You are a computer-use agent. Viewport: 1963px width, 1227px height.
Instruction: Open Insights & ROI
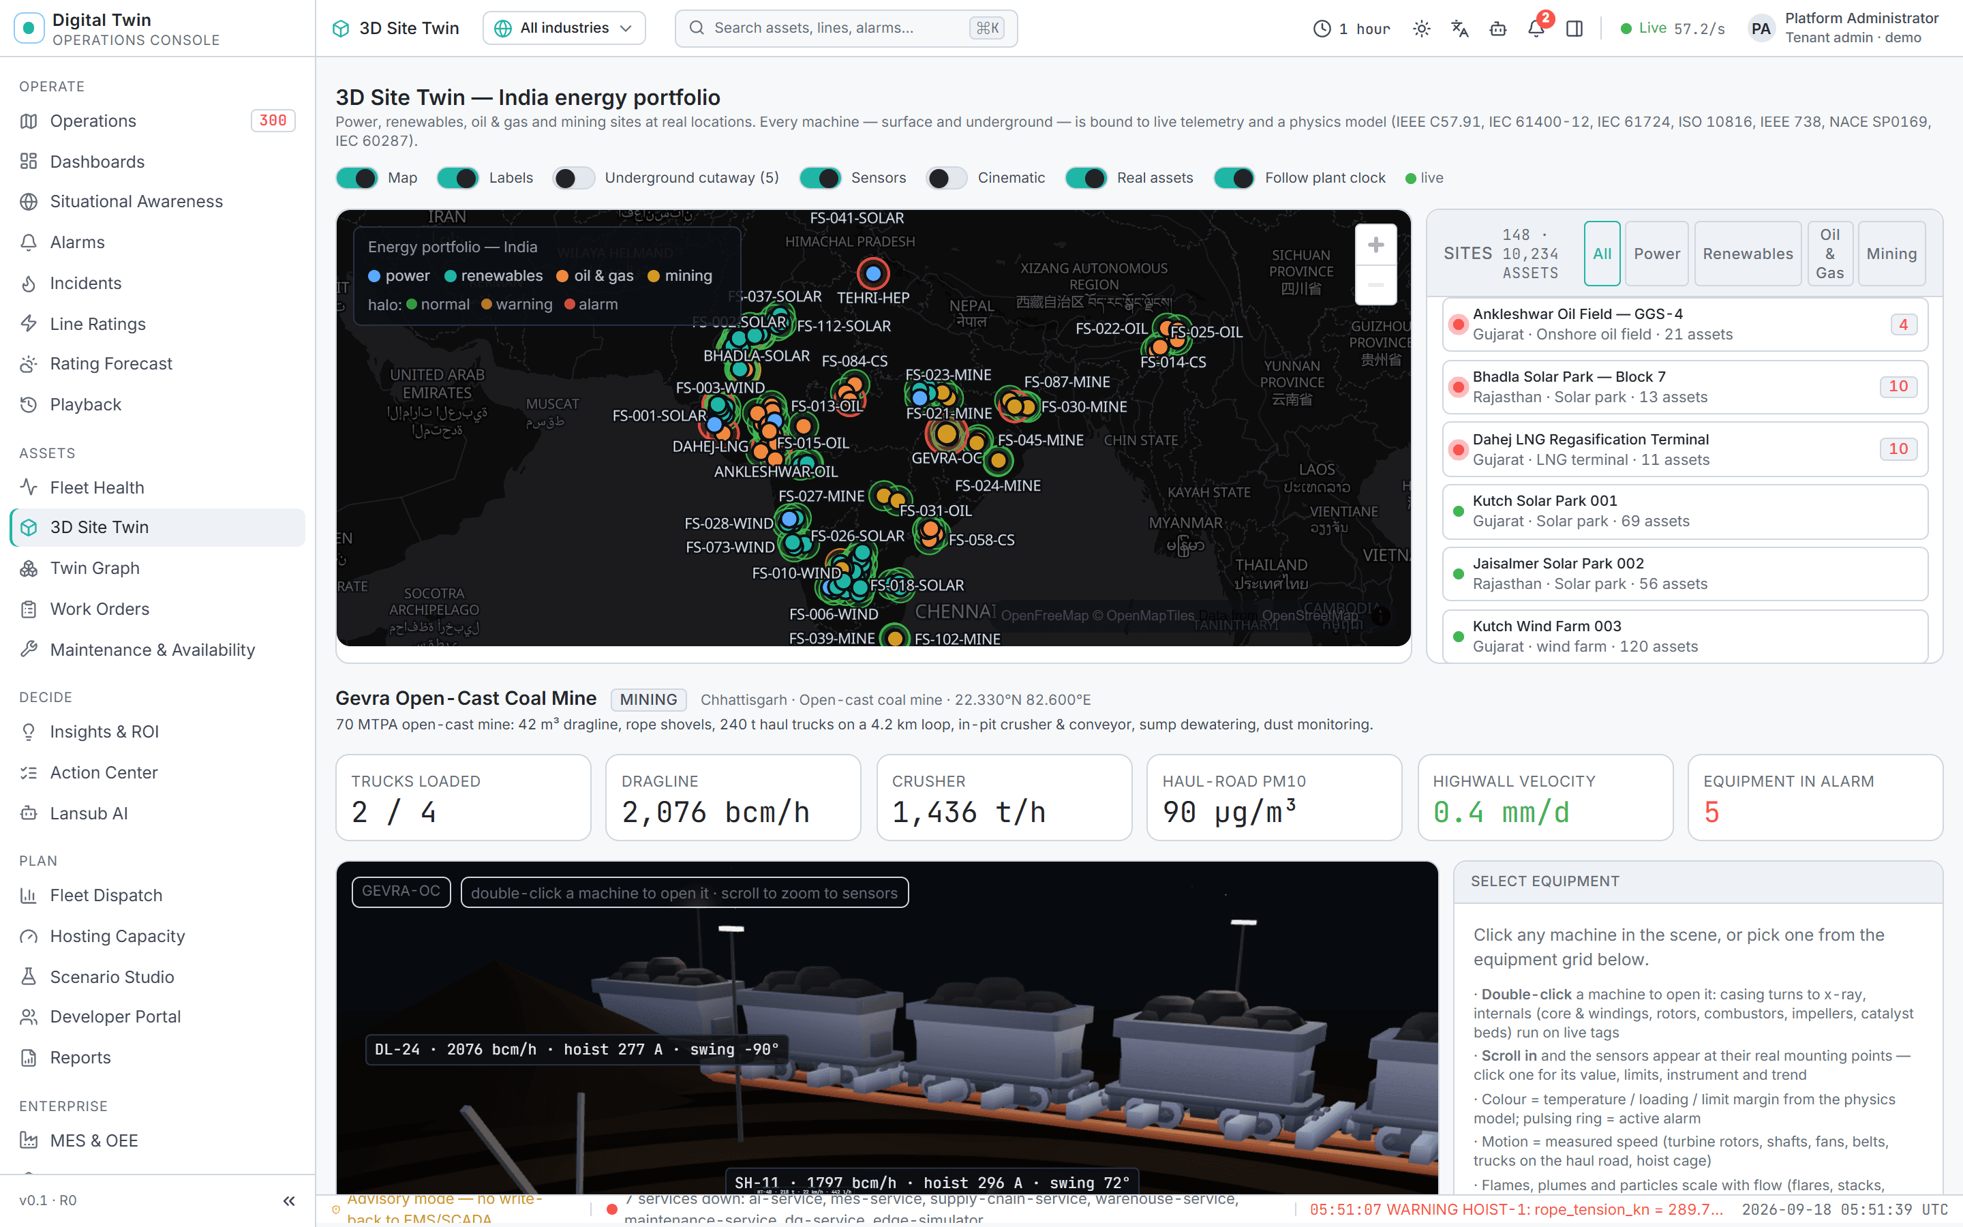click(157, 731)
